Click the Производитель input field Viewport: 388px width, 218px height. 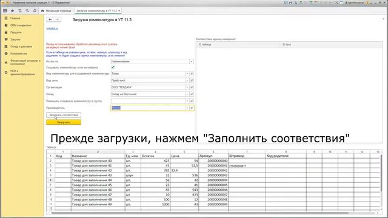[148, 108]
